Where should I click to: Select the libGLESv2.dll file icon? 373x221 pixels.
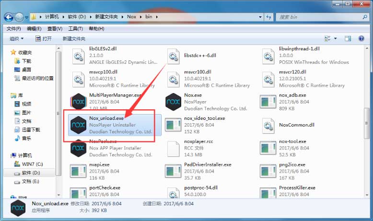(x=78, y=56)
